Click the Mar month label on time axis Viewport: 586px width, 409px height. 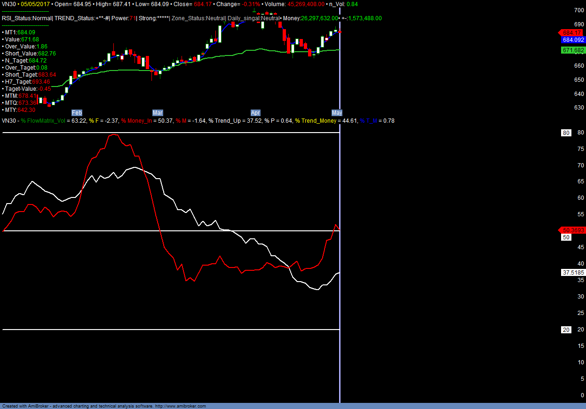coord(158,113)
